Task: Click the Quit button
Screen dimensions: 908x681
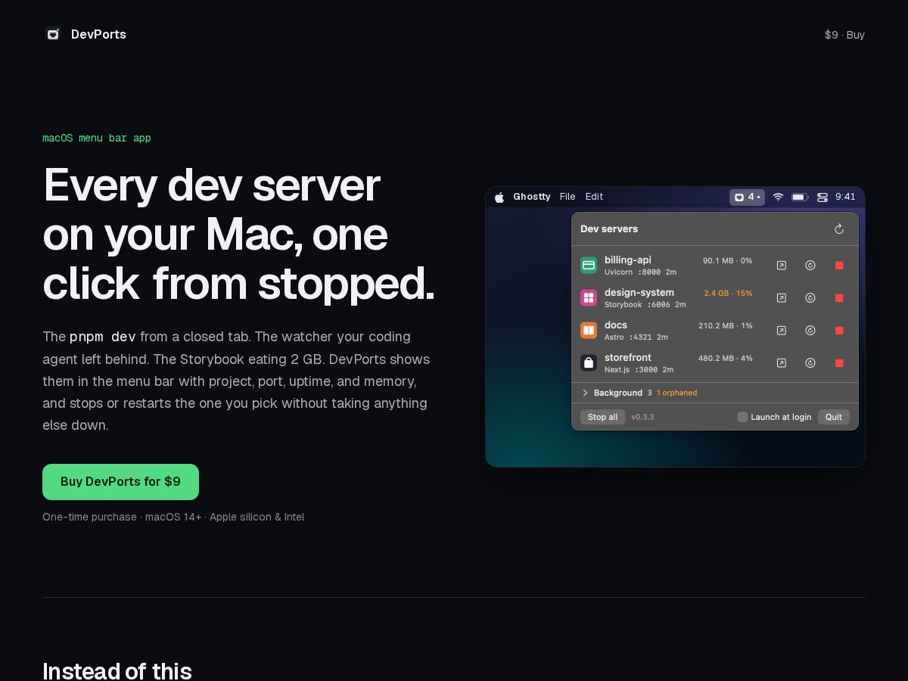Action: click(x=834, y=417)
